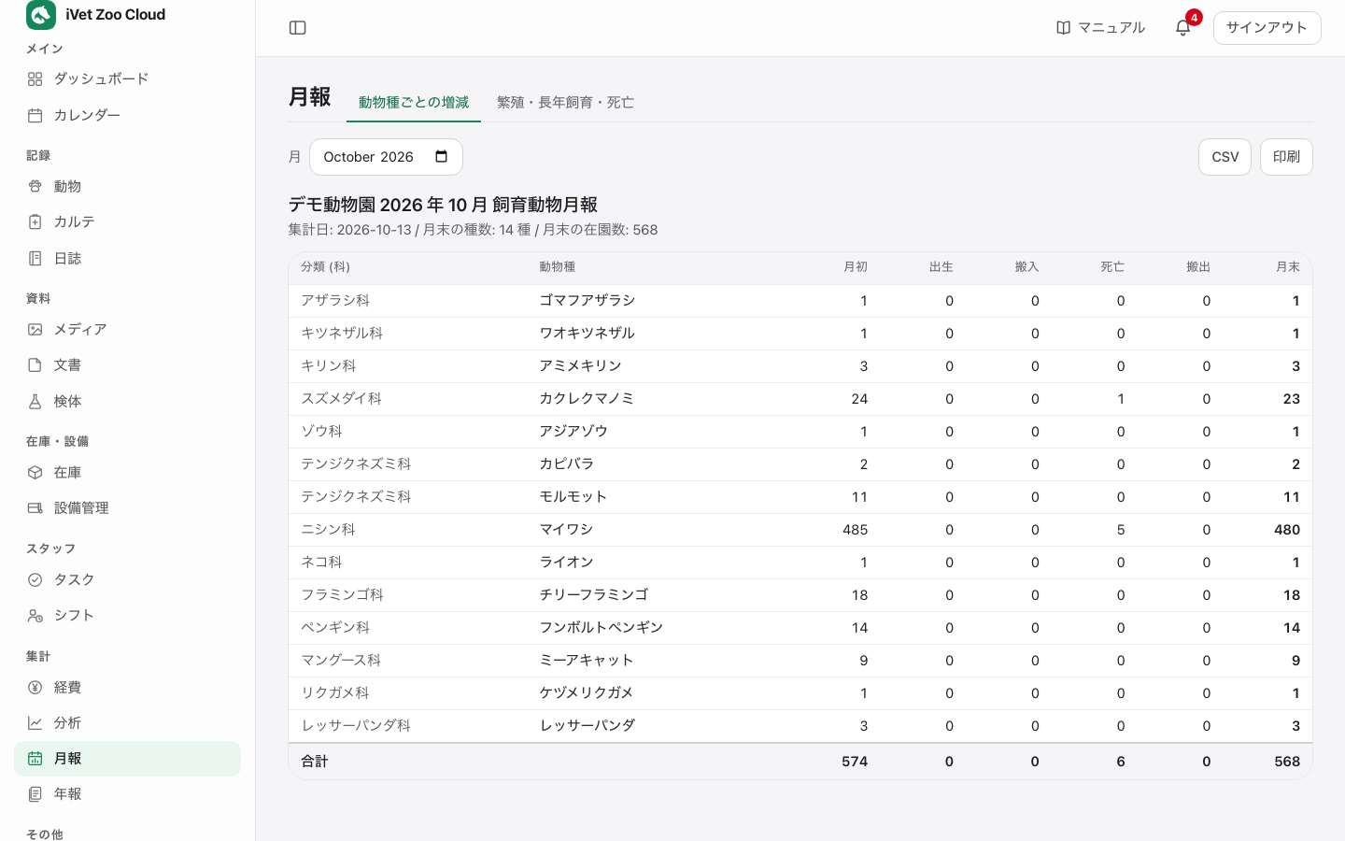Click the 分類 (科) column header
The width and height of the screenshot is (1345, 841).
coord(325,267)
